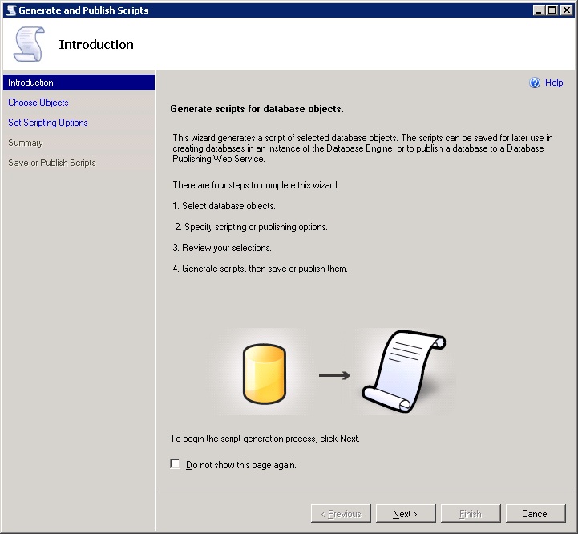Click the blue Help question mark icon
578x534 pixels.
[x=535, y=83]
